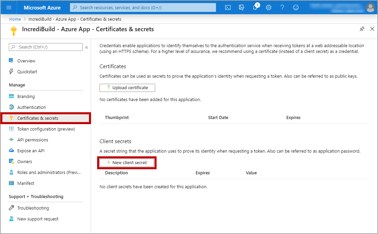The image size is (378, 234).
Task: Click the Microsoft Azure logo text
Action: coord(42,7)
